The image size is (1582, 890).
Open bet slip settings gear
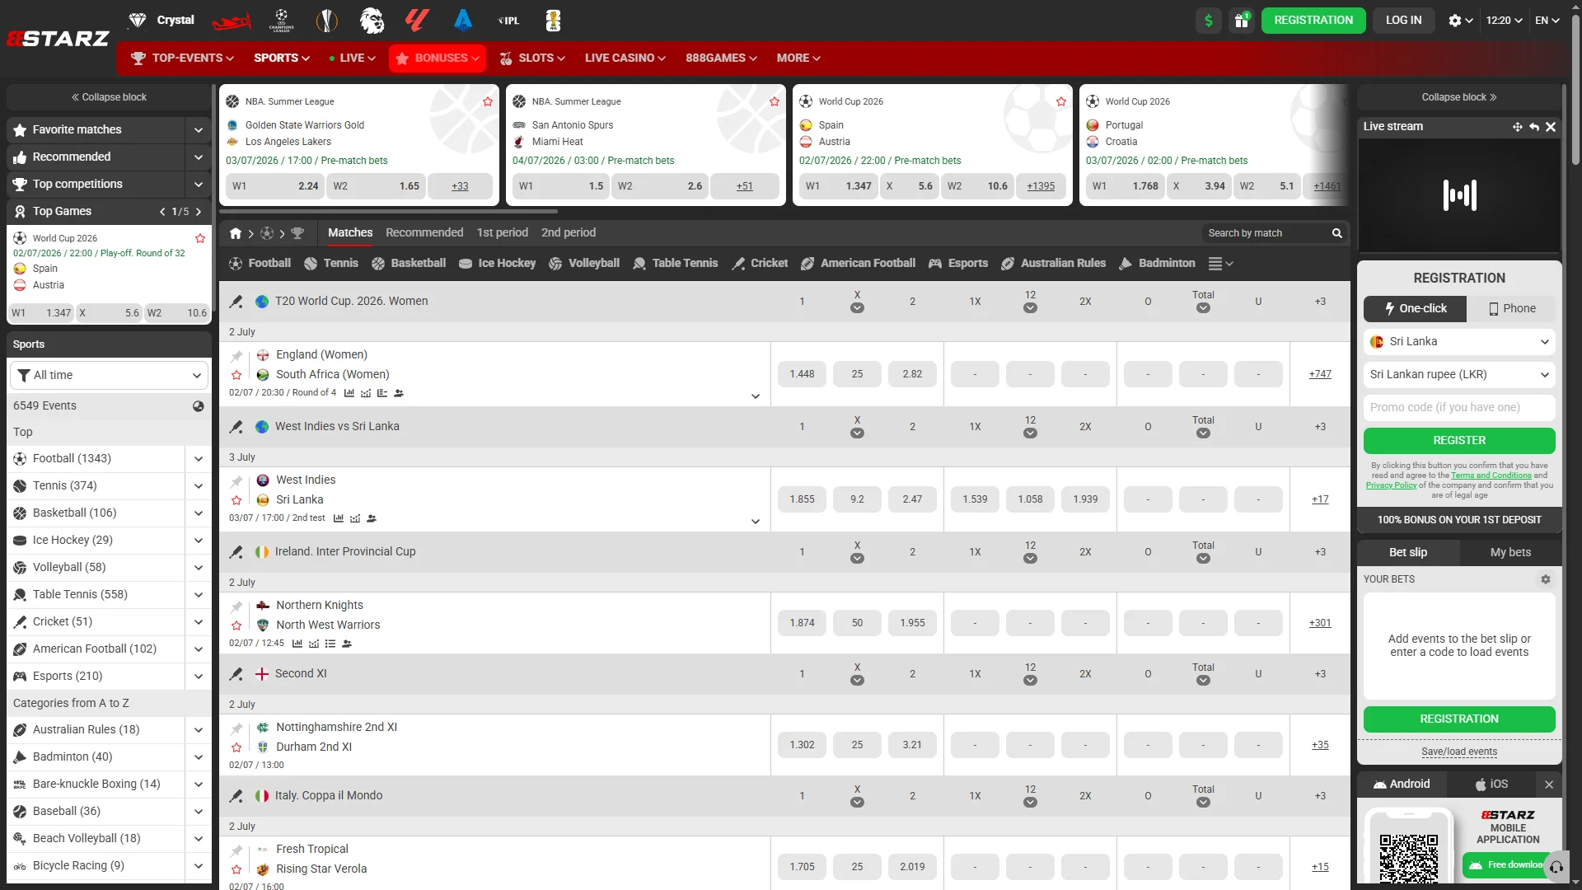1546,579
